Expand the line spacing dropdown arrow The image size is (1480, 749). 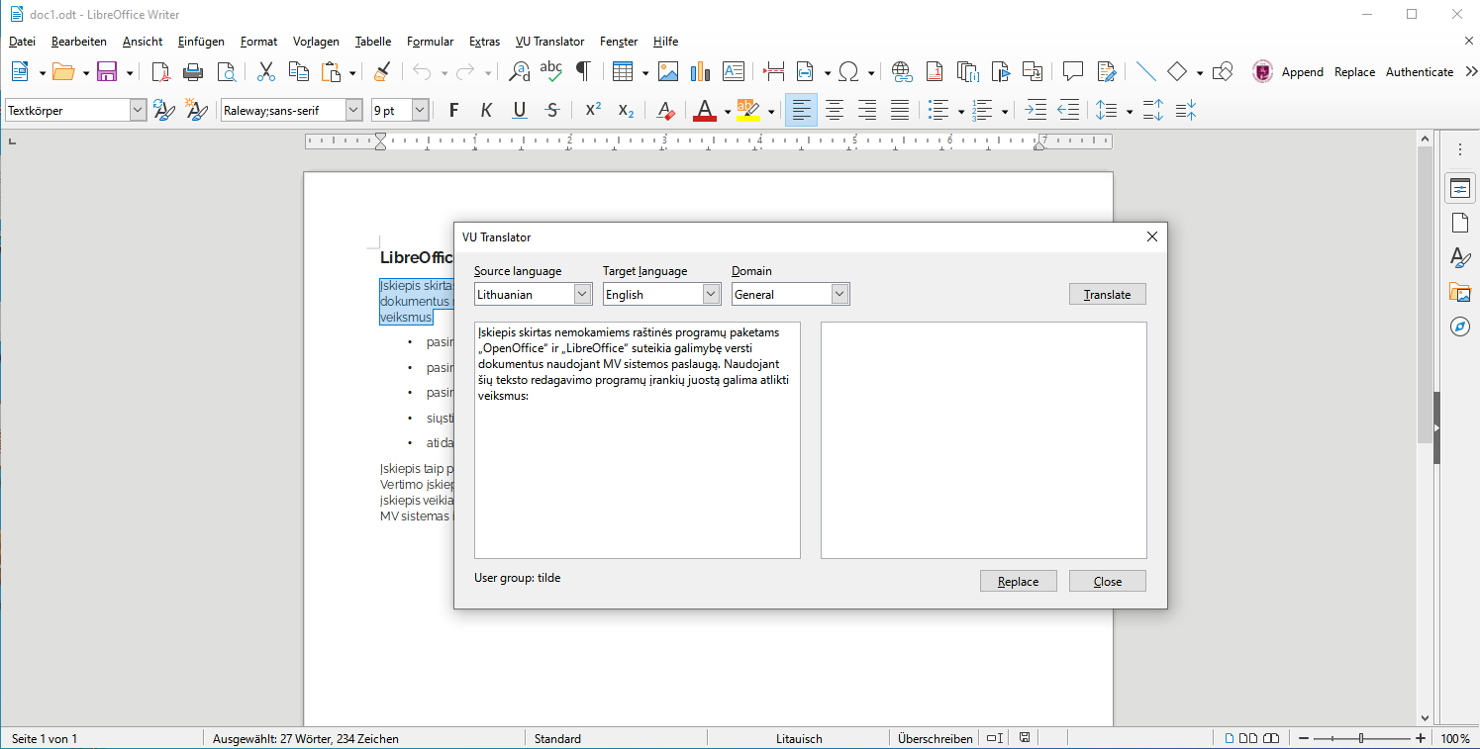coord(1130,111)
